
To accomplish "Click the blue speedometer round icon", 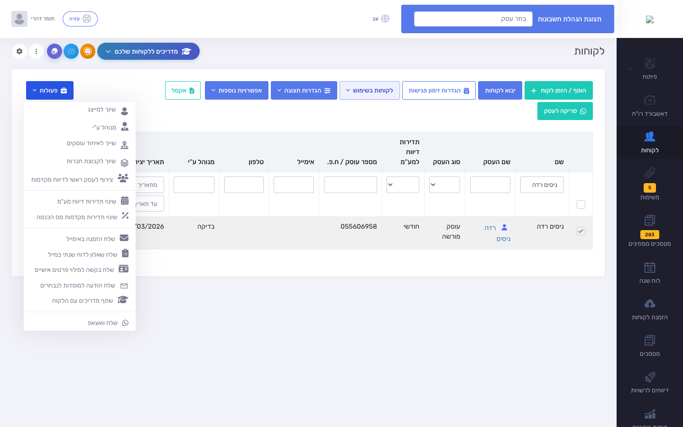I will pyautogui.click(x=71, y=51).
